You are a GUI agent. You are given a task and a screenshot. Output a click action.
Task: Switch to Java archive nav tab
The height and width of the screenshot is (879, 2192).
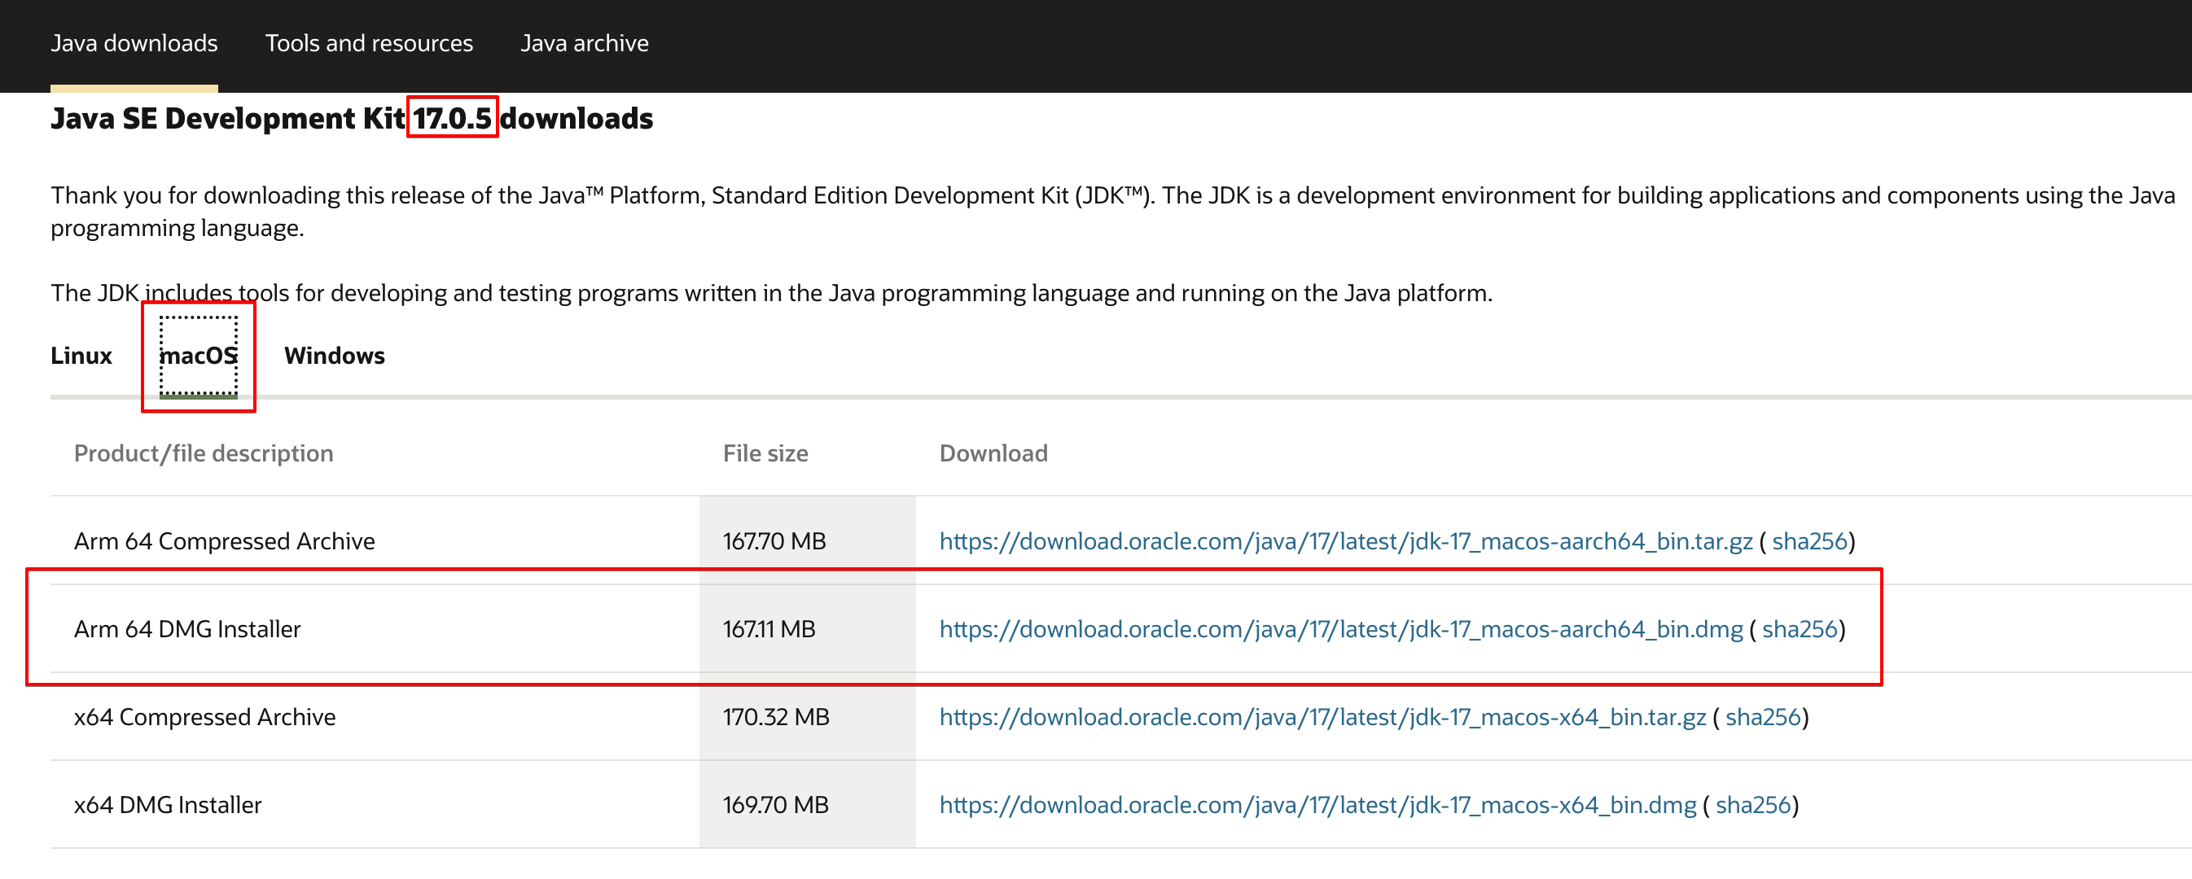pyautogui.click(x=585, y=42)
